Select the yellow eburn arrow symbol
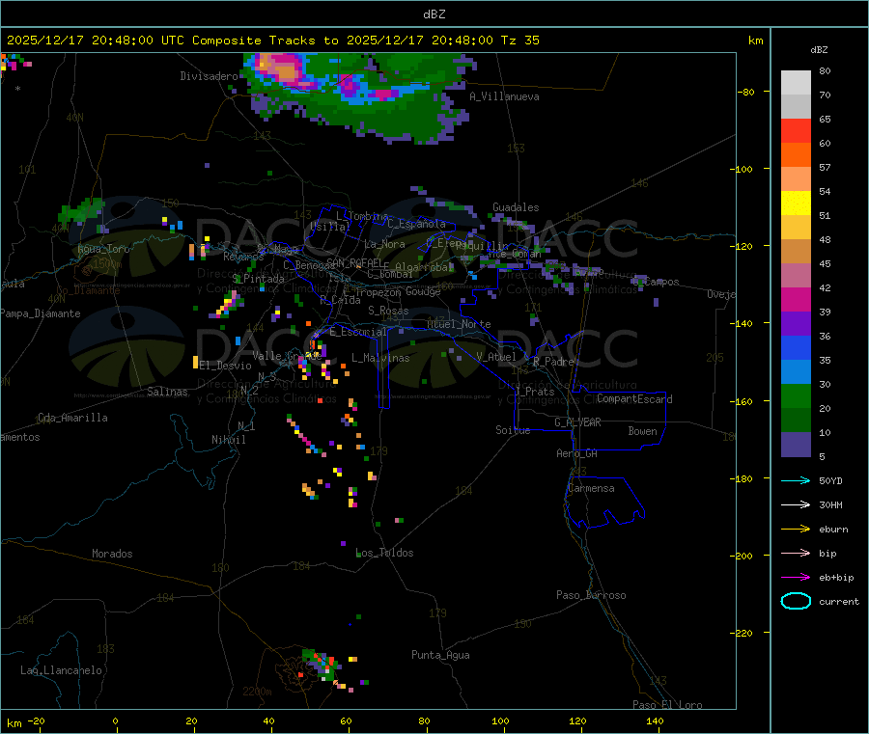 click(796, 530)
